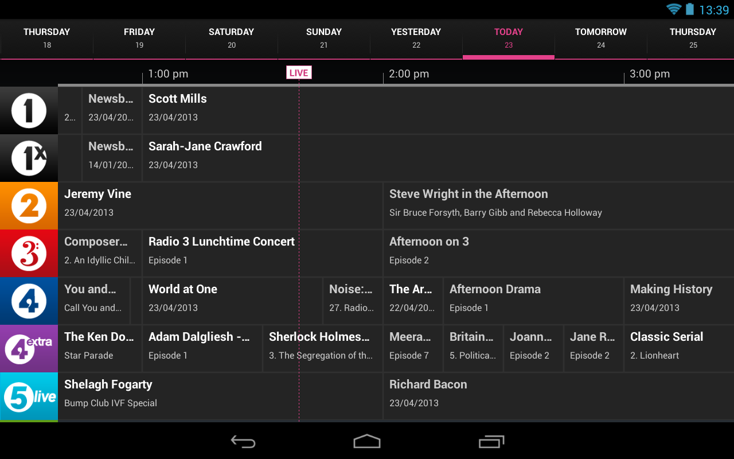Viewport: 734px width, 459px height.
Task: Open the Afternoon Drama programme
Action: point(533,301)
